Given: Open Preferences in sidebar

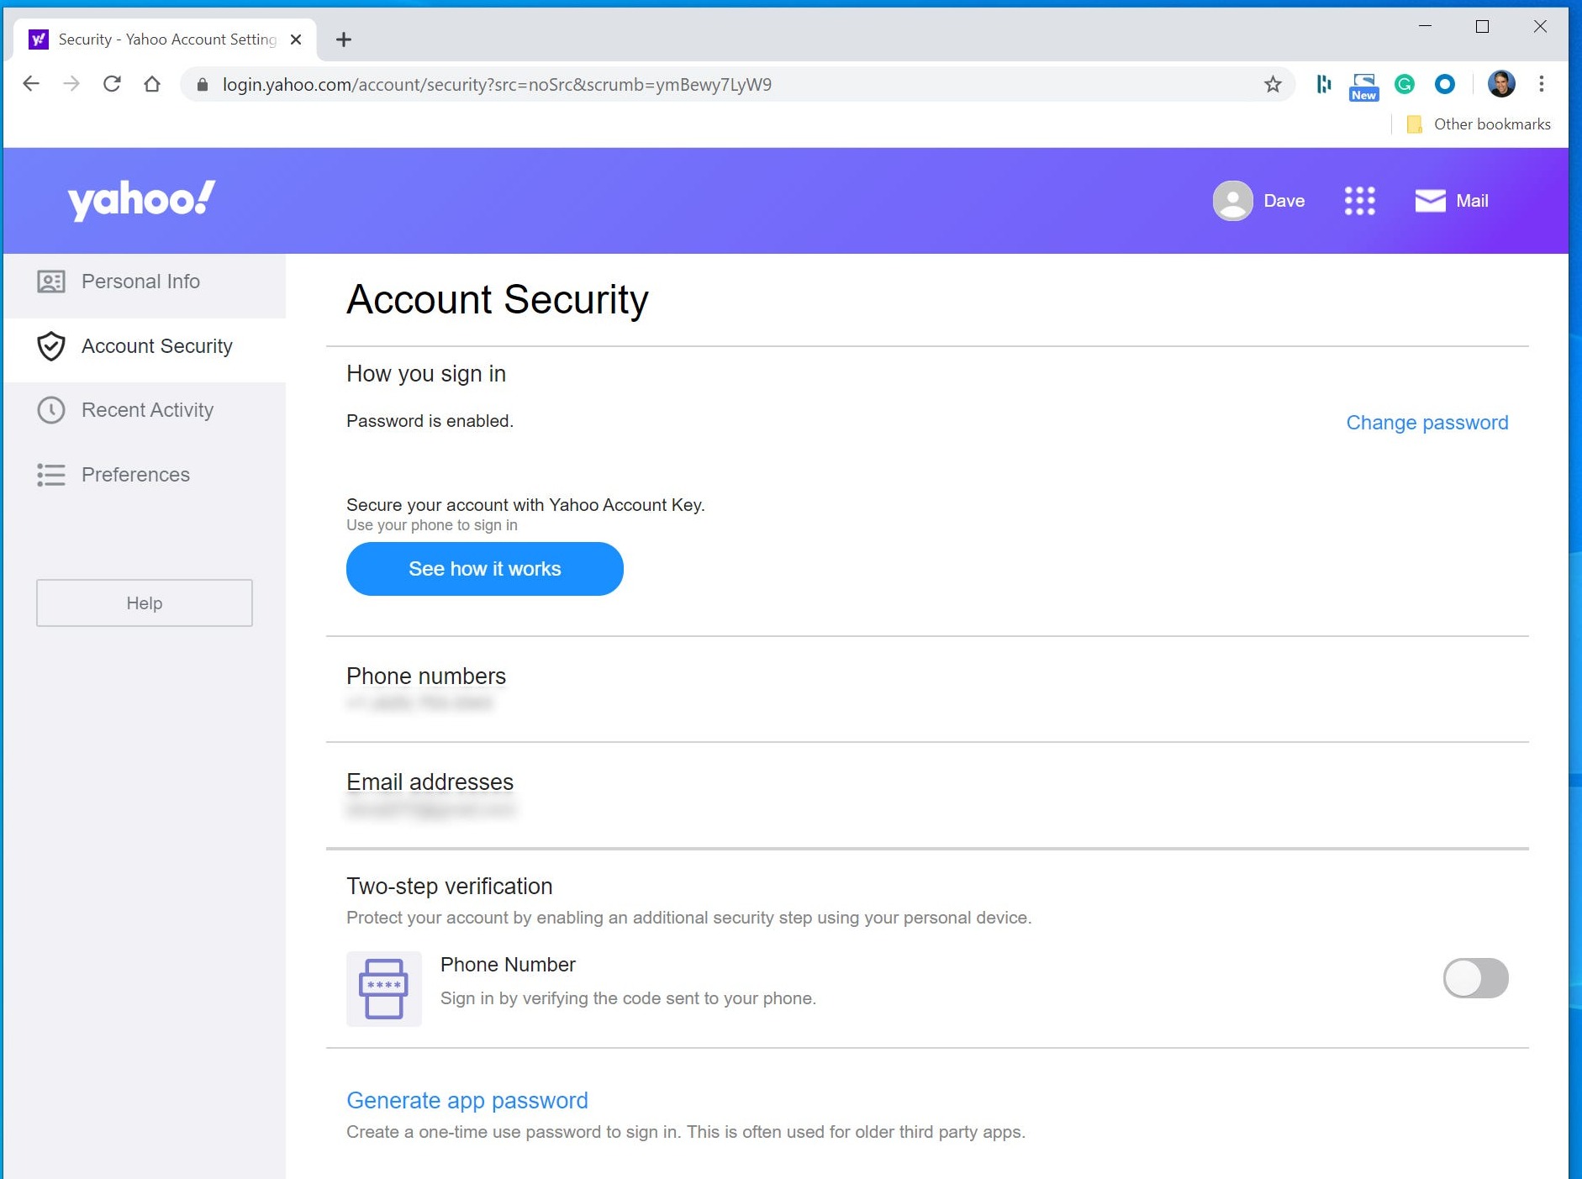Looking at the screenshot, I should click(x=145, y=475).
